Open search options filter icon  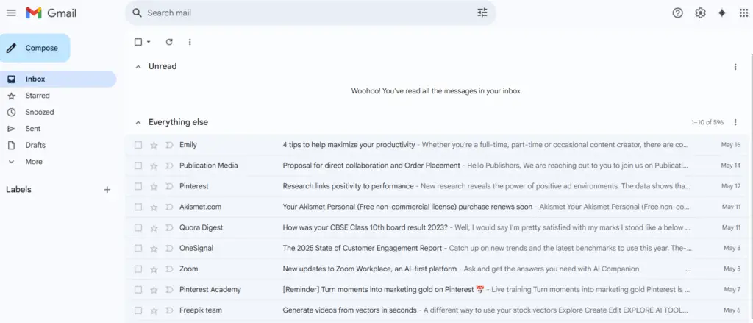coord(482,13)
